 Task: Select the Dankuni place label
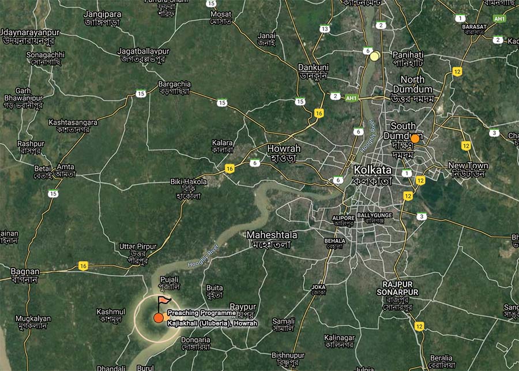[313, 72]
